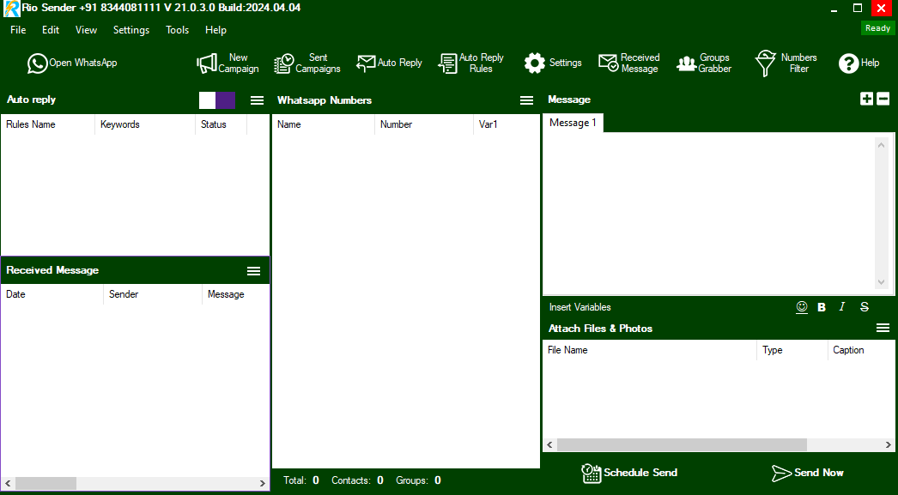Open the File menu

[x=18, y=30]
